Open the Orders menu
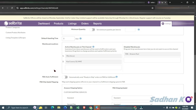Image resolution: width=196 pixels, height=110 pixels. (x=85, y=24)
